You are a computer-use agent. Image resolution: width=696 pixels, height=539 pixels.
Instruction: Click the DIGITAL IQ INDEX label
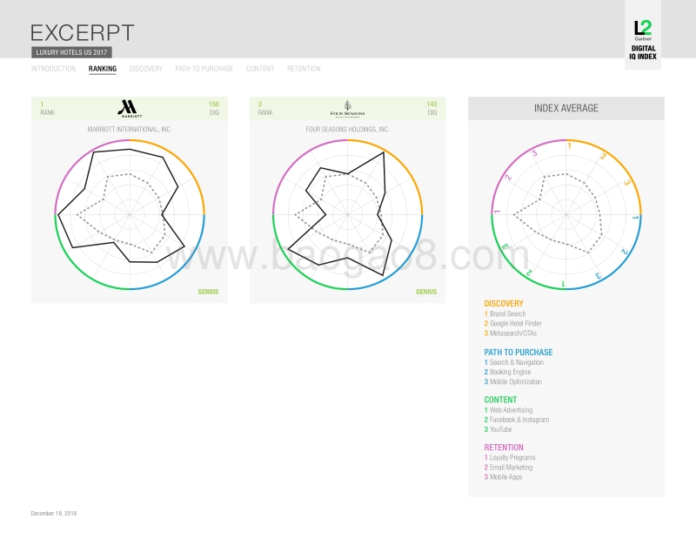click(643, 52)
